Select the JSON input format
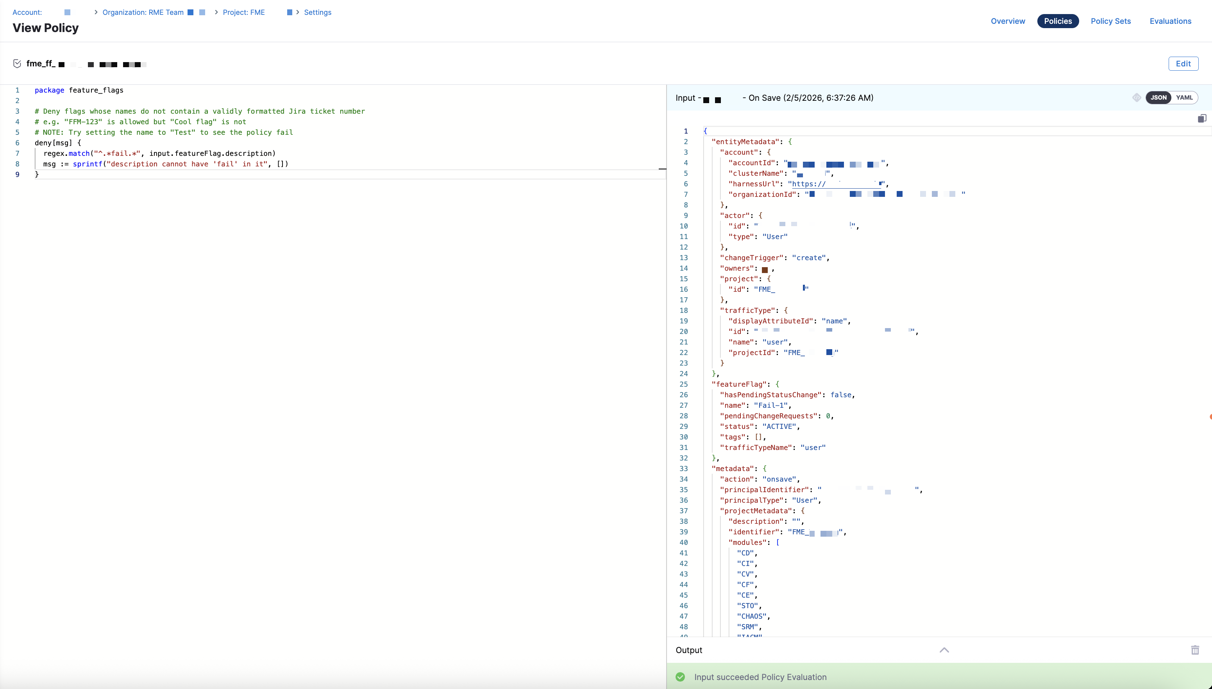Image resolution: width=1212 pixels, height=689 pixels. (x=1158, y=98)
